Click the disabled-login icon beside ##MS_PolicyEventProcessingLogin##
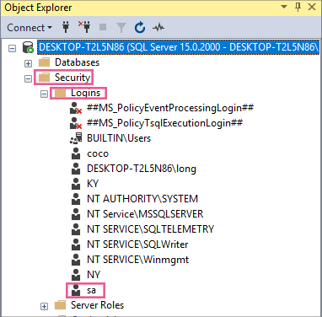 coord(76,108)
